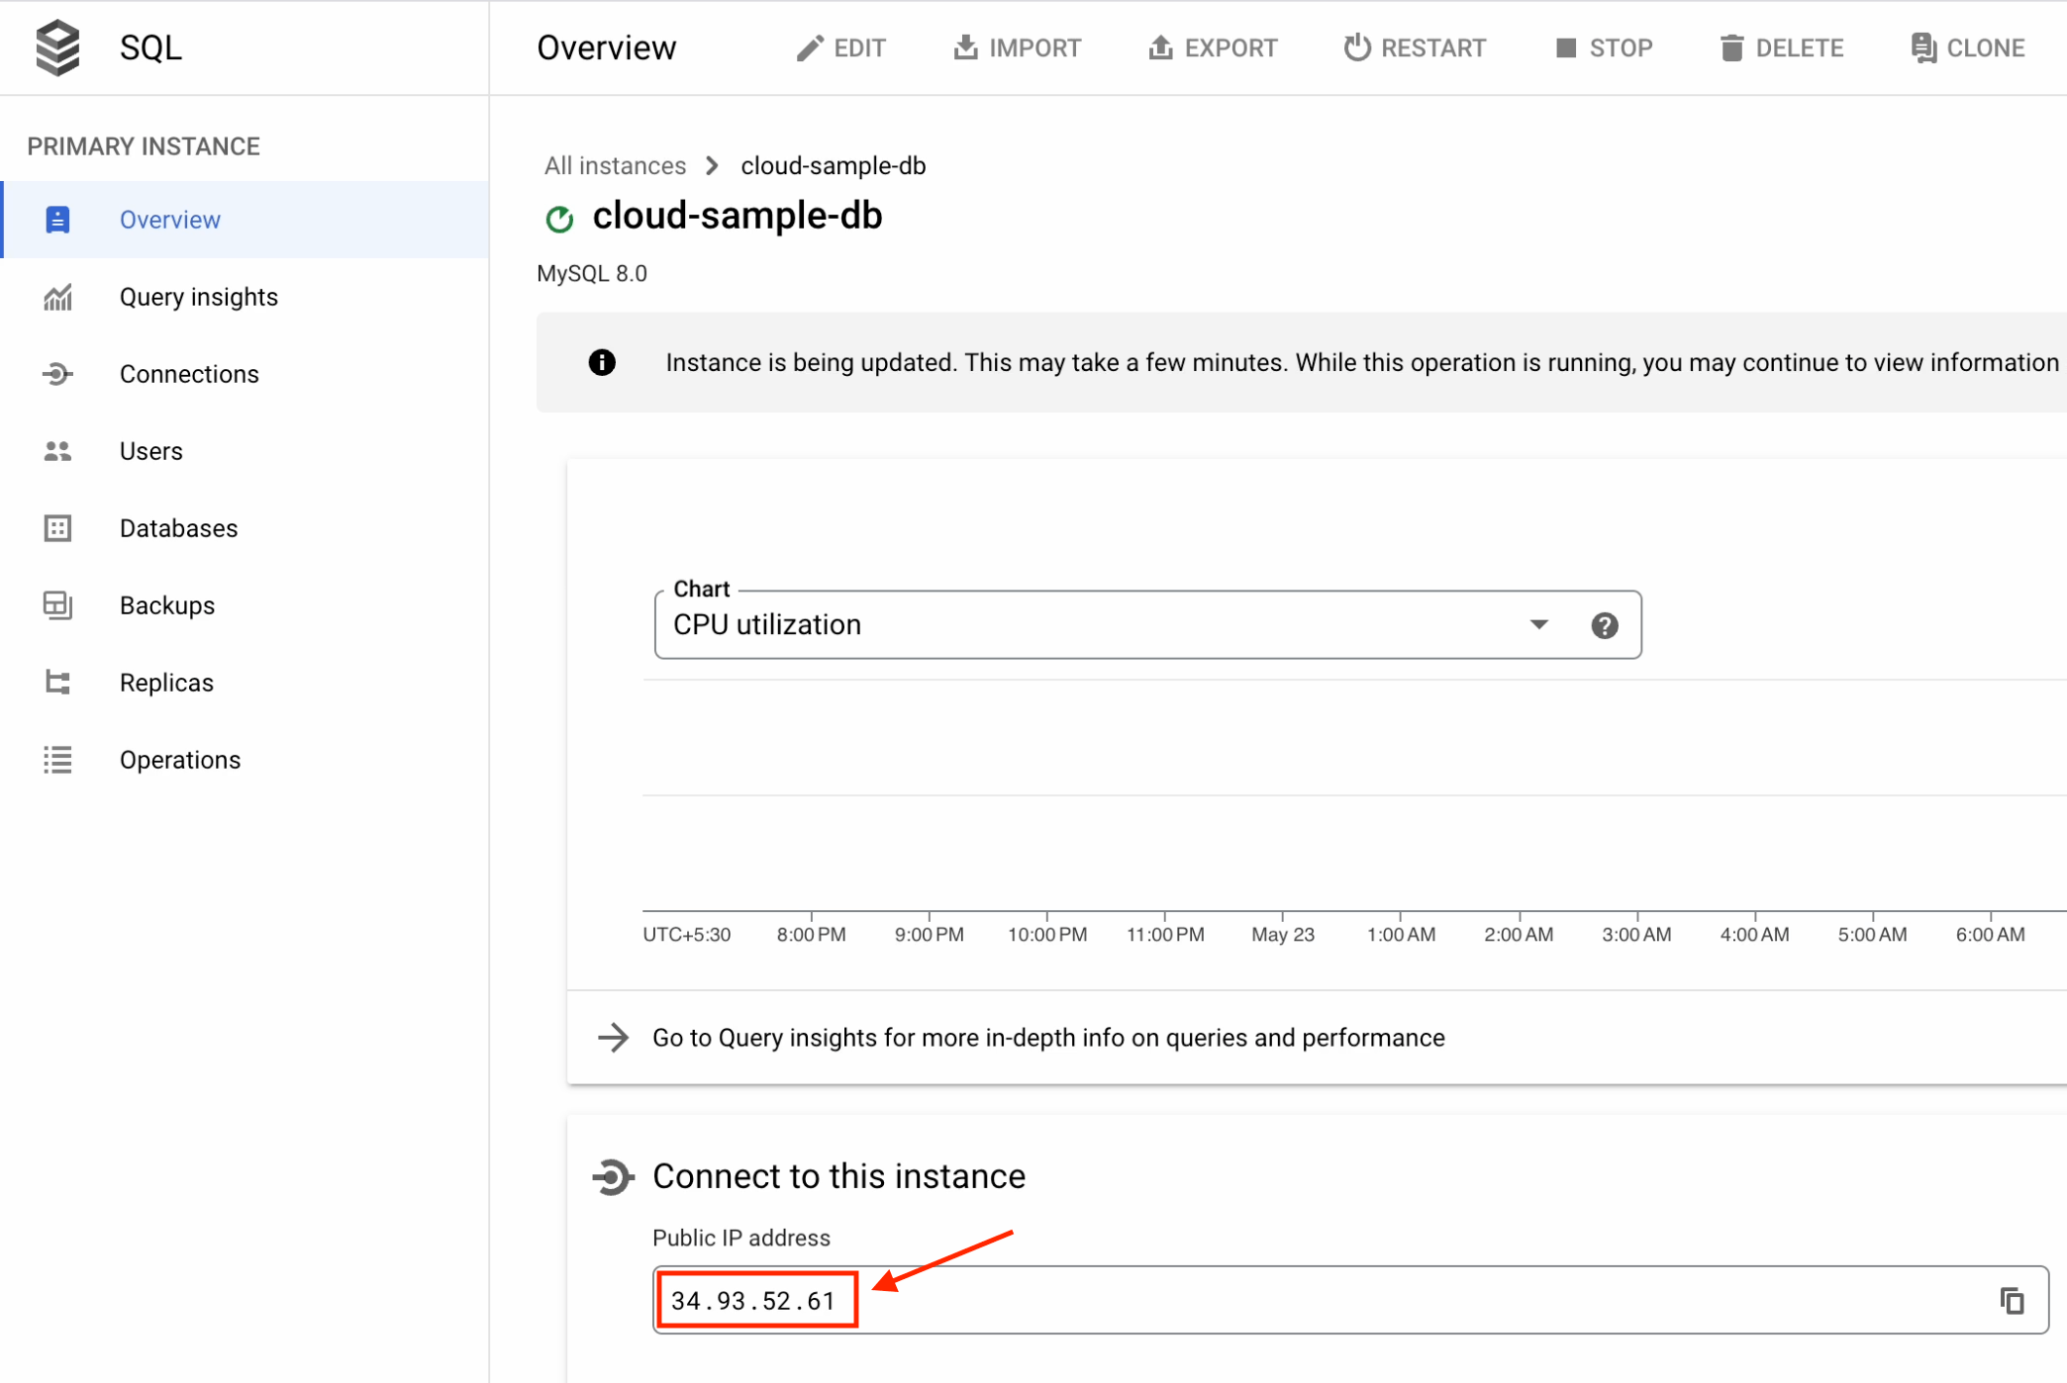2067x1383 pixels.
Task: Select Databases from the left navigation
Action: 178,528
